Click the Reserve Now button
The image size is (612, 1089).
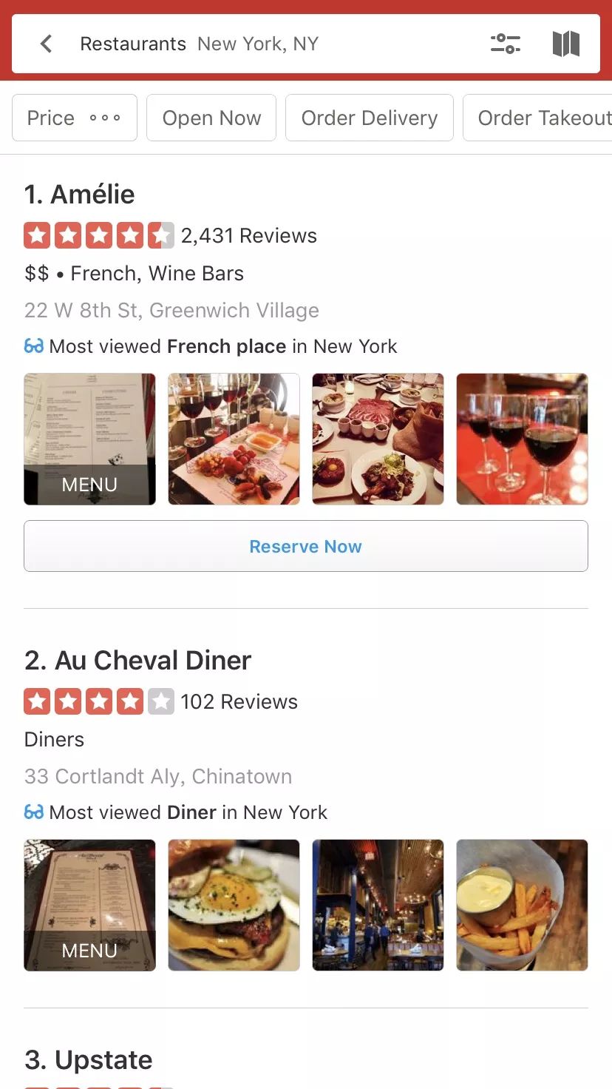click(x=306, y=546)
